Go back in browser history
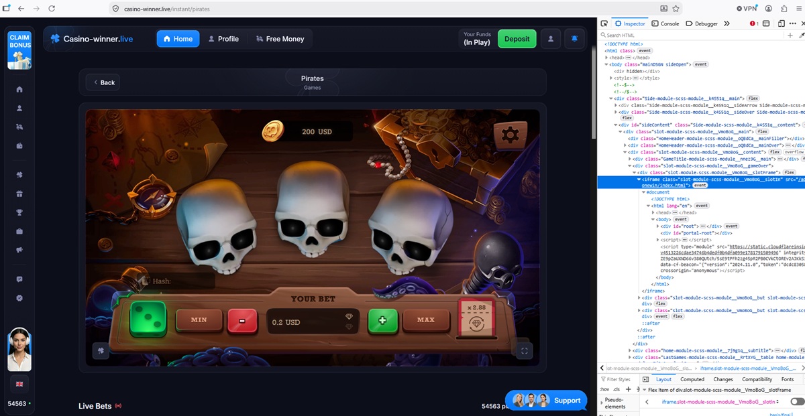Viewport: 805px width, 416px height. [21, 9]
